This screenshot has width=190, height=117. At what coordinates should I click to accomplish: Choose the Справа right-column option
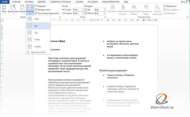(x=38, y=46)
